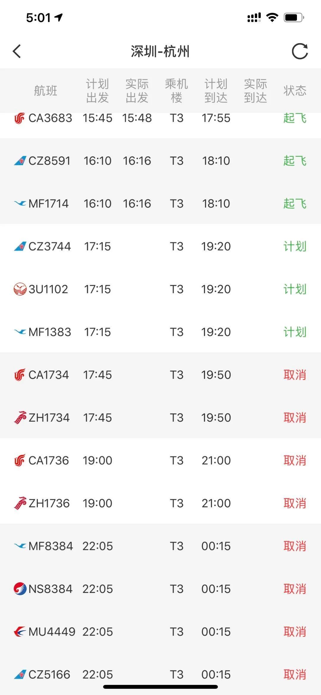Tap Air China logo beside CA1736
321x695 pixels.
click(20, 460)
